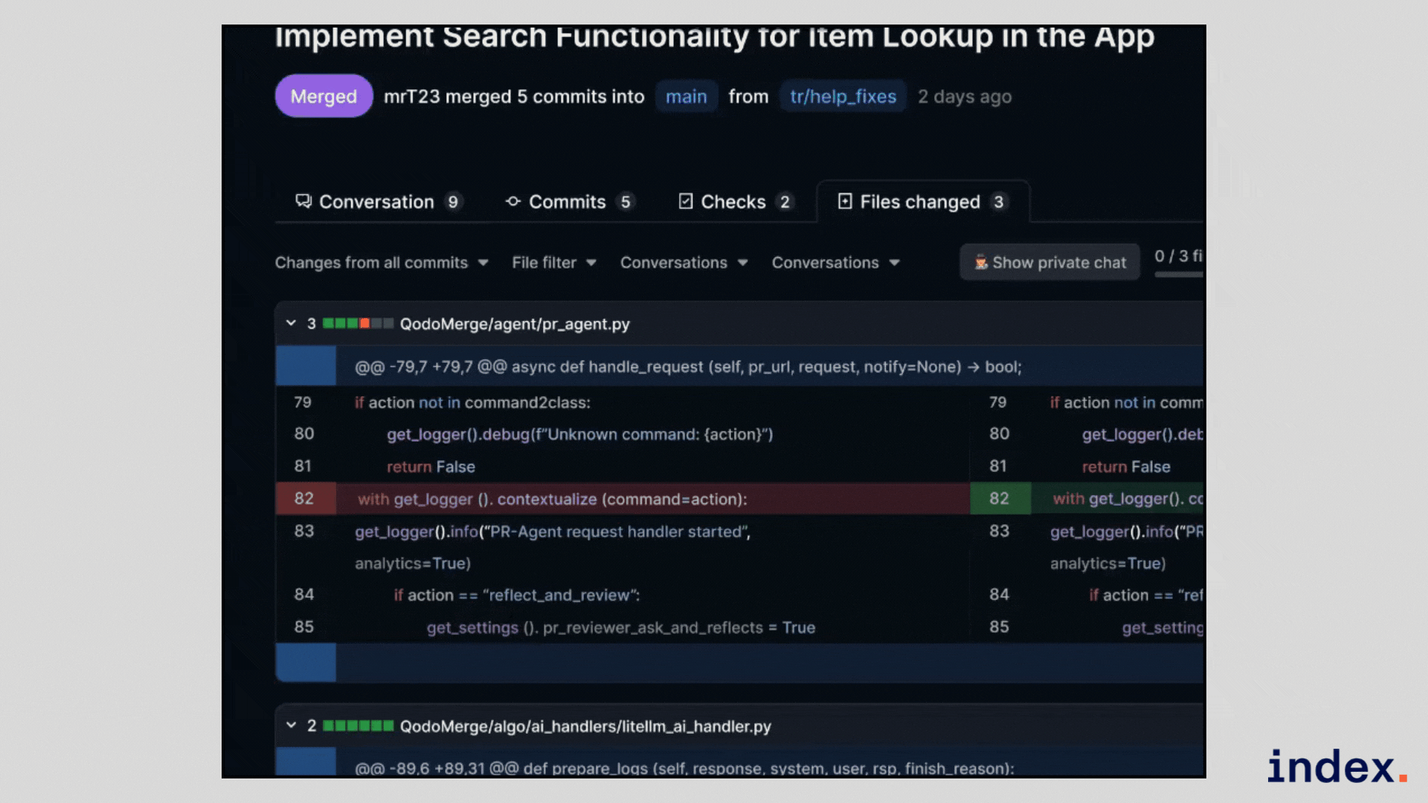Click the diff stat squares for pr_agent.py

tap(357, 323)
